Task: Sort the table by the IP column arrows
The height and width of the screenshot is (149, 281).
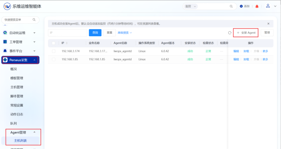Action: (x=67, y=43)
